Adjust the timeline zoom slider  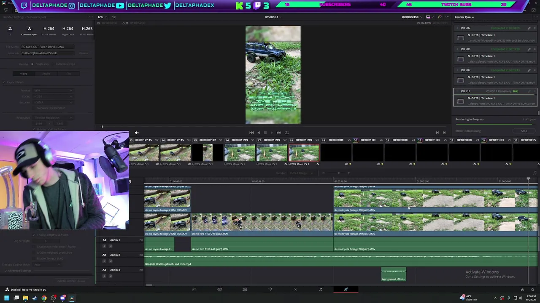(338, 173)
